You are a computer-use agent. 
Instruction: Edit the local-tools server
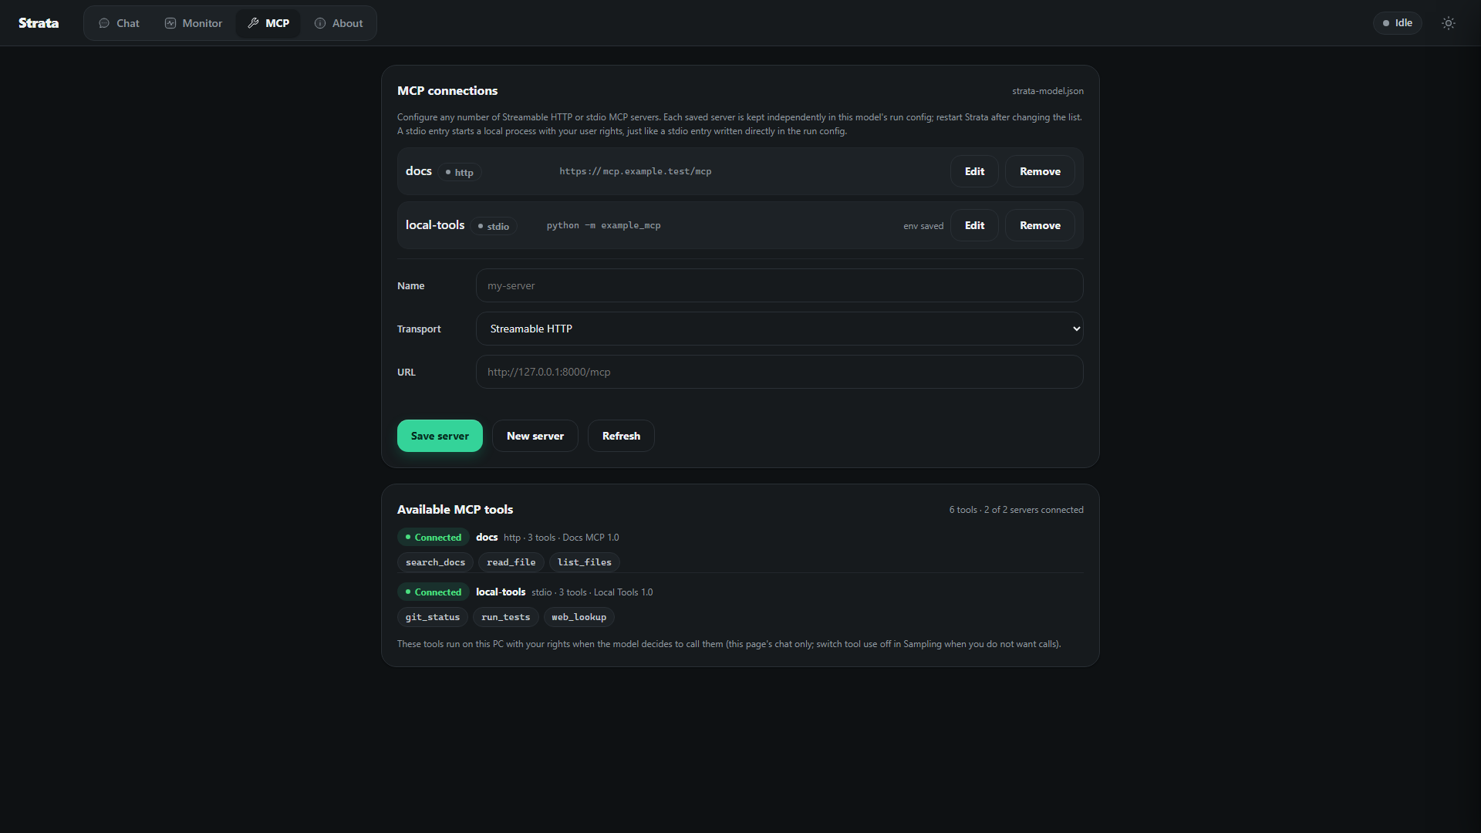tap(974, 225)
